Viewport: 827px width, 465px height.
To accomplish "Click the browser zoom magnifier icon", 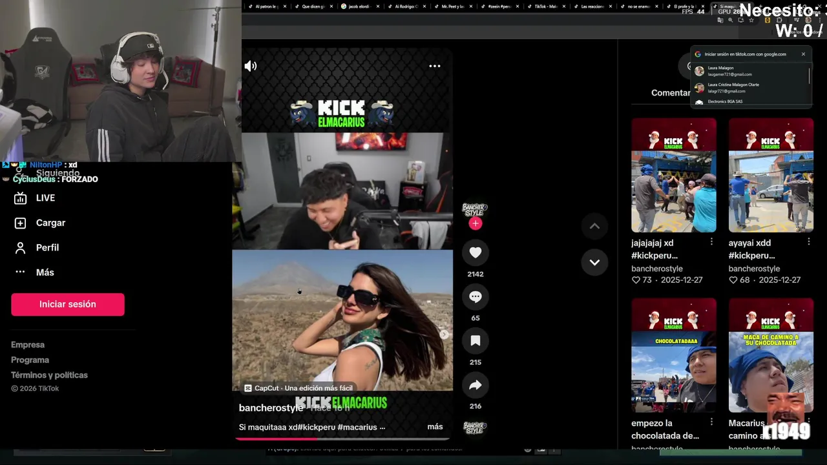I will click(x=730, y=20).
